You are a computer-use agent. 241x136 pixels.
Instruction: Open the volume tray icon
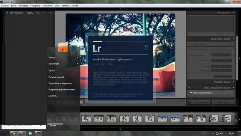pos(221,133)
